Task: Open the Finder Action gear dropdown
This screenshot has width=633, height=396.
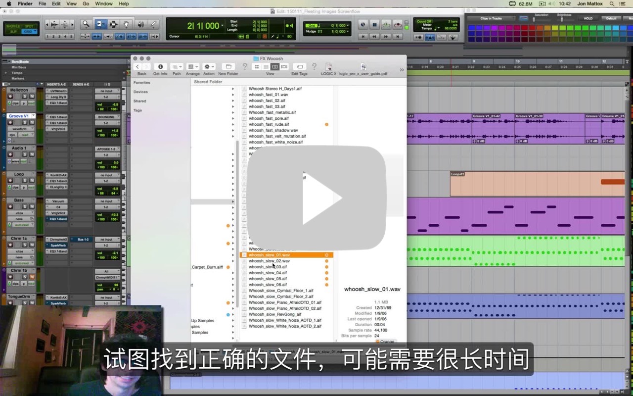Action: point(209,66)
